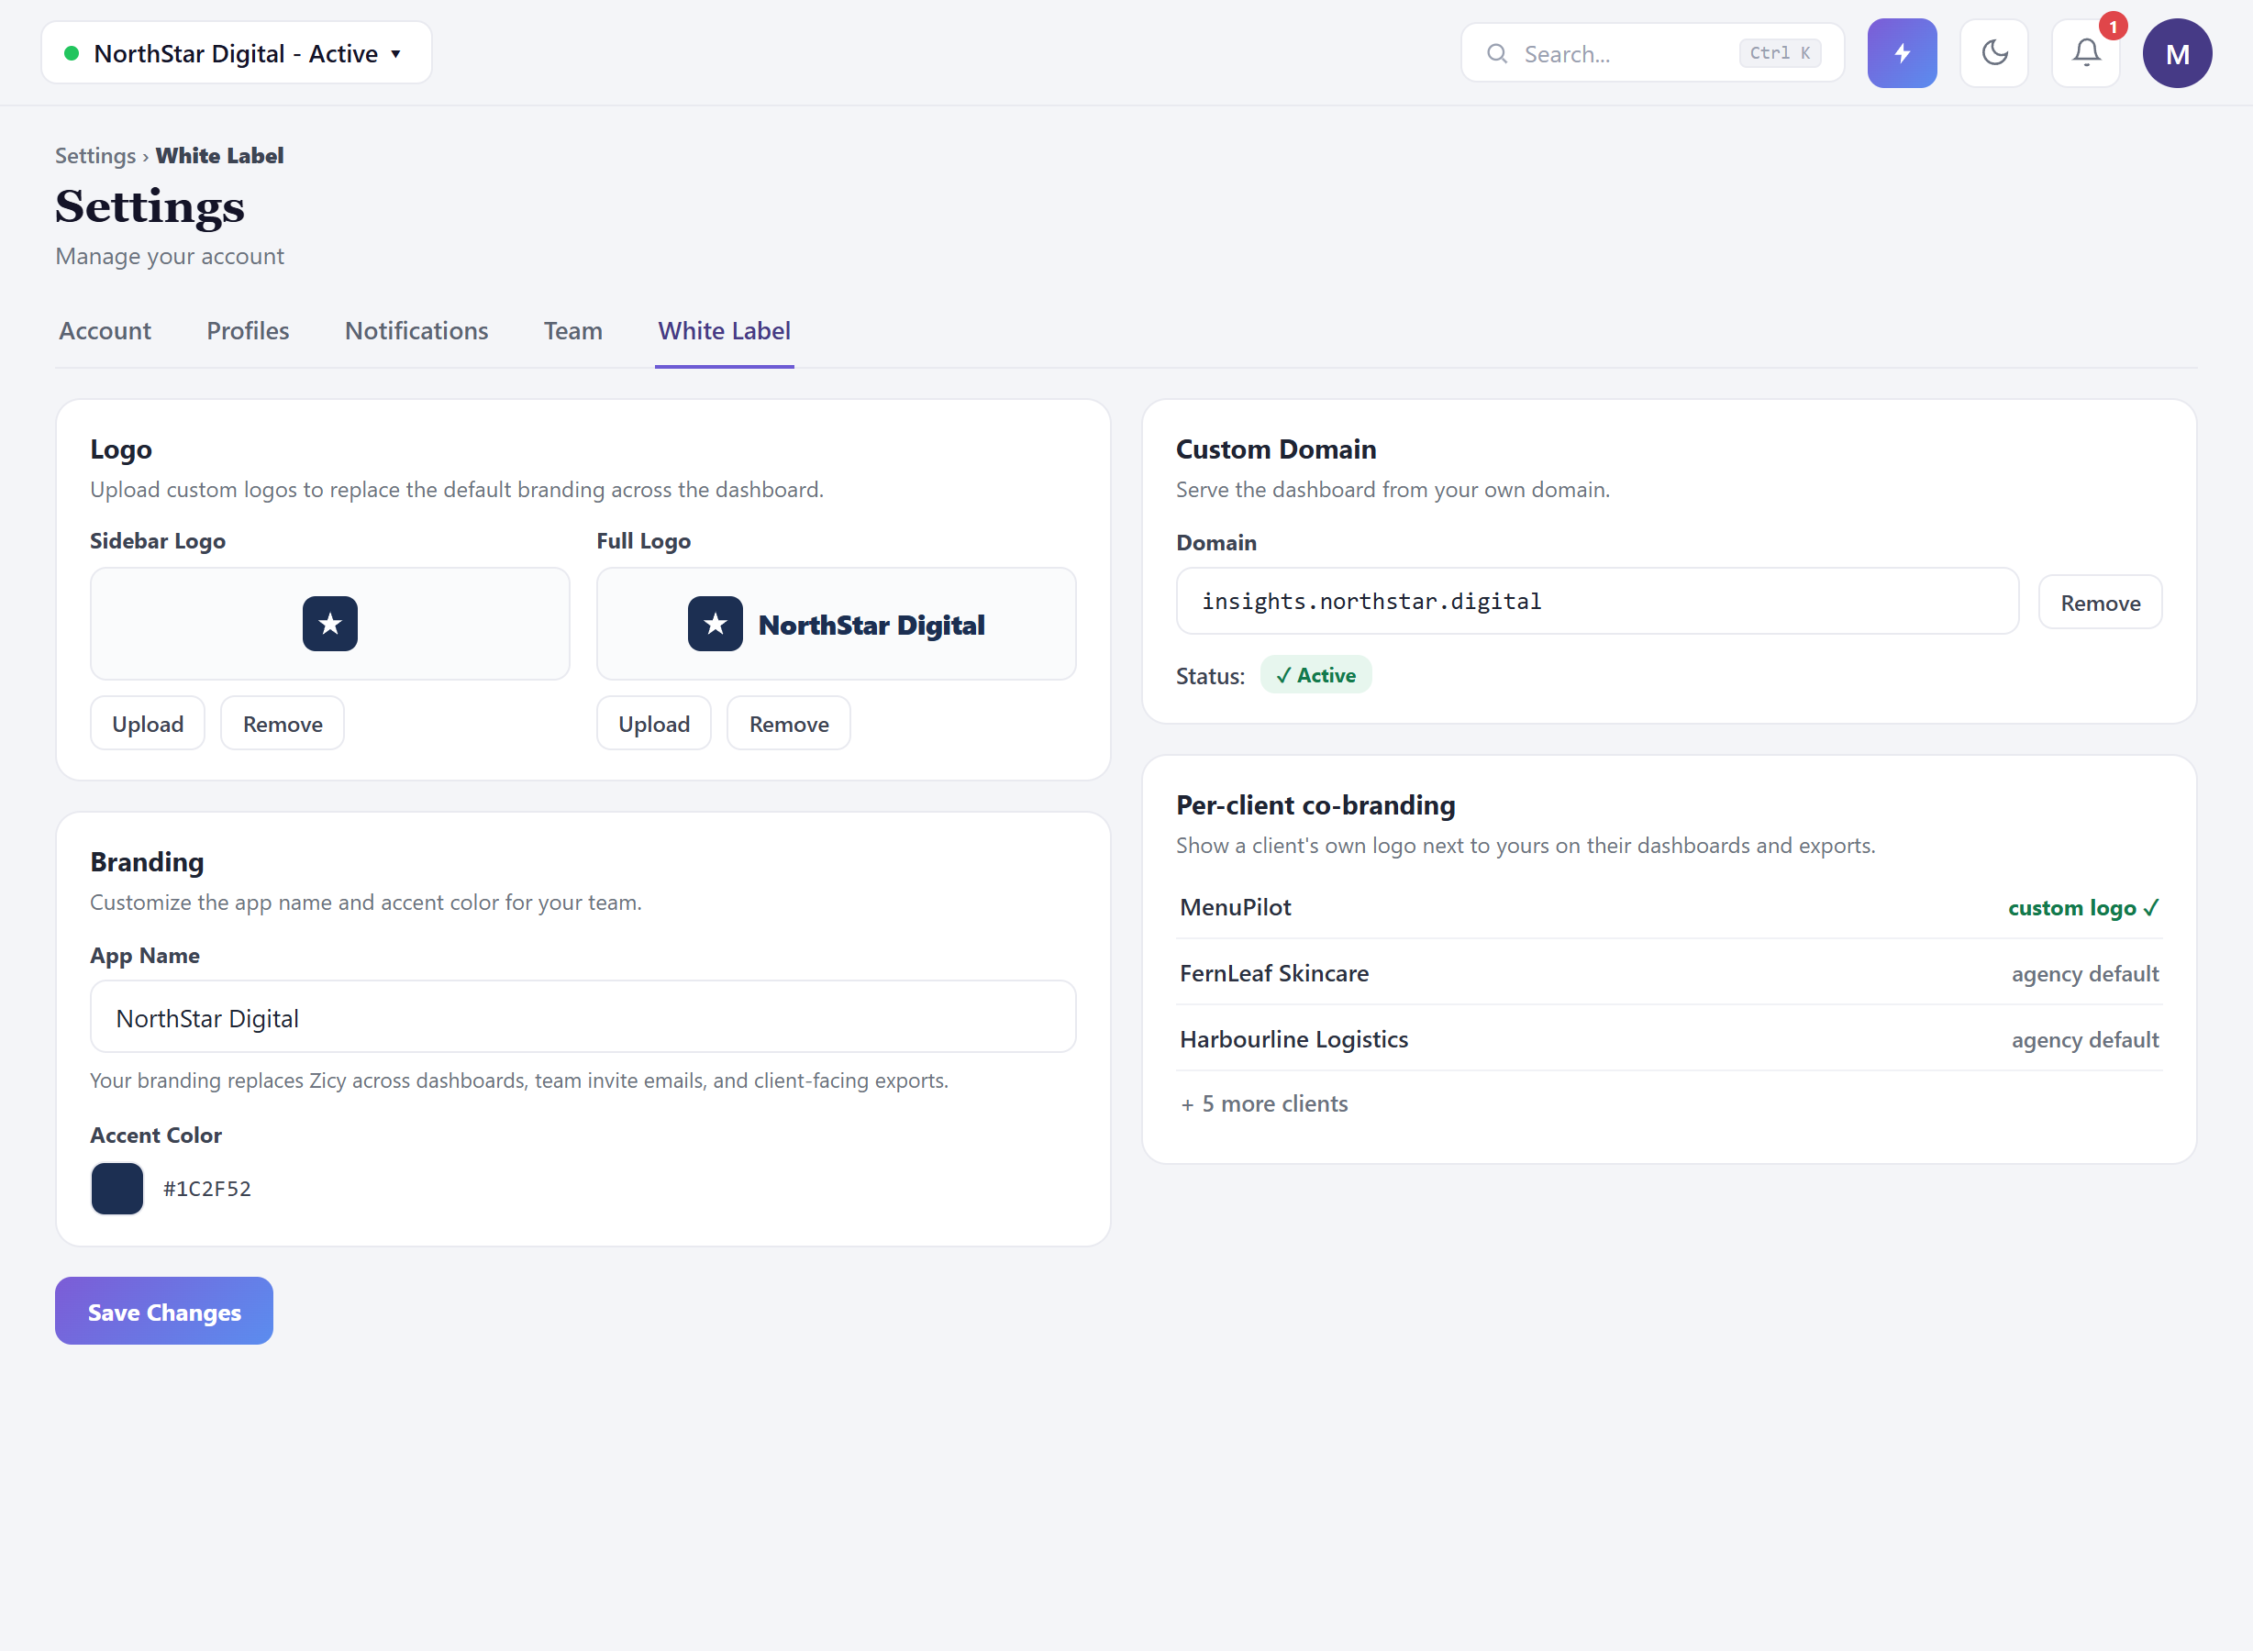2253x1651 pixels.
Task: Expand the + 5 more clients list
Action: coord(1263,1103)
